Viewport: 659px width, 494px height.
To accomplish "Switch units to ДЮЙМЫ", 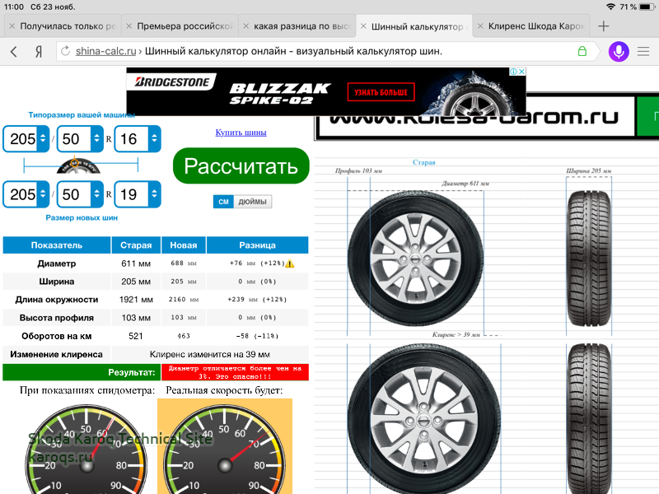I will 253,202.
